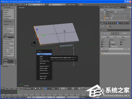Choose Edges in the Delete menu

[x=41, y=56]
